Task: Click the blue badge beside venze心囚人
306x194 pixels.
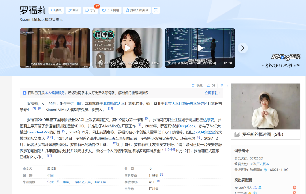Action: 255,187
